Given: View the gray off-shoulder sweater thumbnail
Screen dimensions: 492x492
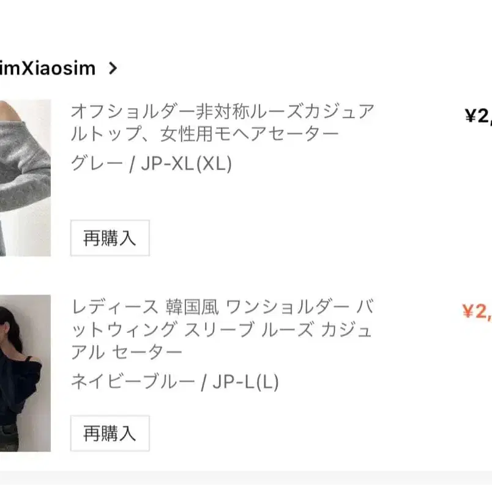Looking at the screenshot, I should point(24,177).
